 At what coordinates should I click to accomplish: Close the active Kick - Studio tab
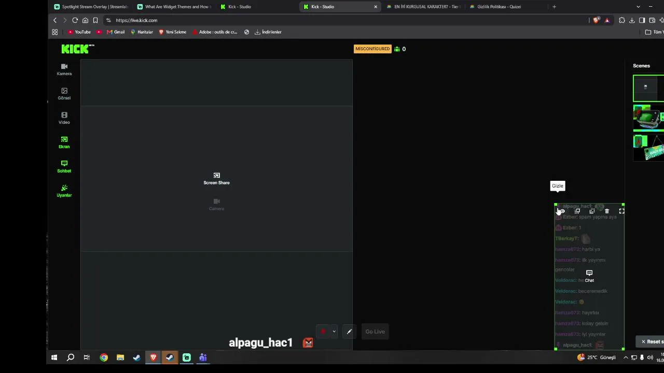[x=376, y=7]
